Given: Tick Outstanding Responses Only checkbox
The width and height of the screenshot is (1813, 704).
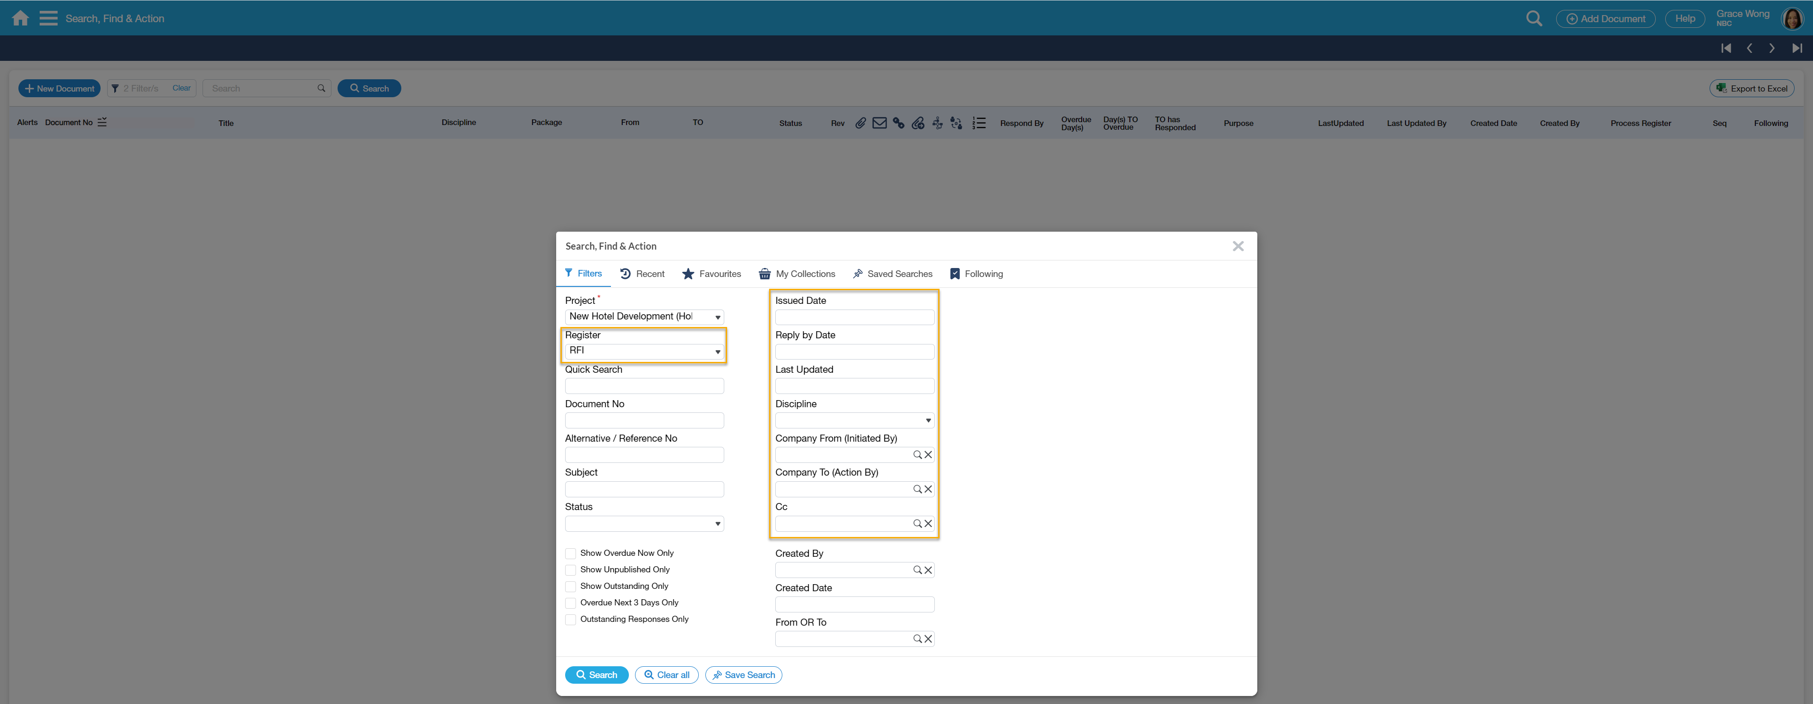Looking at the screenshot, I should (571, 620).
